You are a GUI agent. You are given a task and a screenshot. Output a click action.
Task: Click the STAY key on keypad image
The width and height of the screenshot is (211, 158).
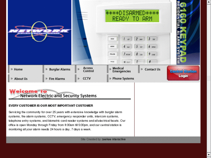(113, 39)
